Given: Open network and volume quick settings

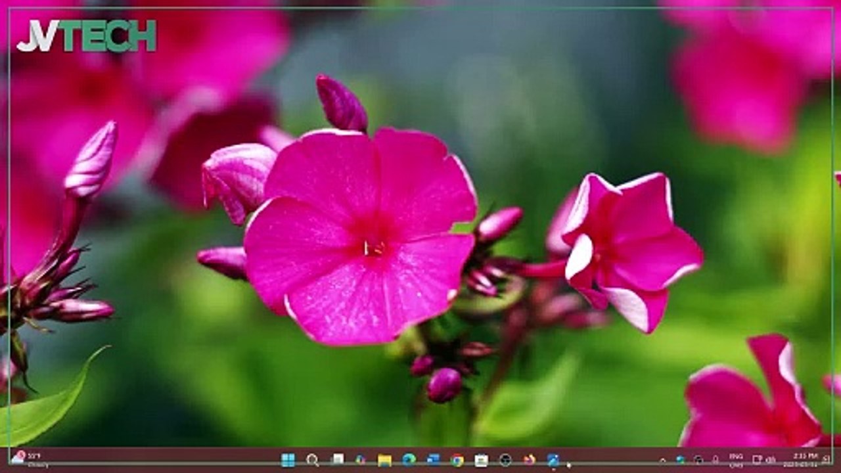Looking at the screenshot, I should [x=764, y=460].
